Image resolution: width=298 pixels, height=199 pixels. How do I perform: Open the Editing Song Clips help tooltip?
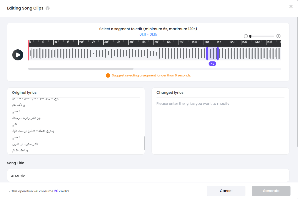coord(47,8)
